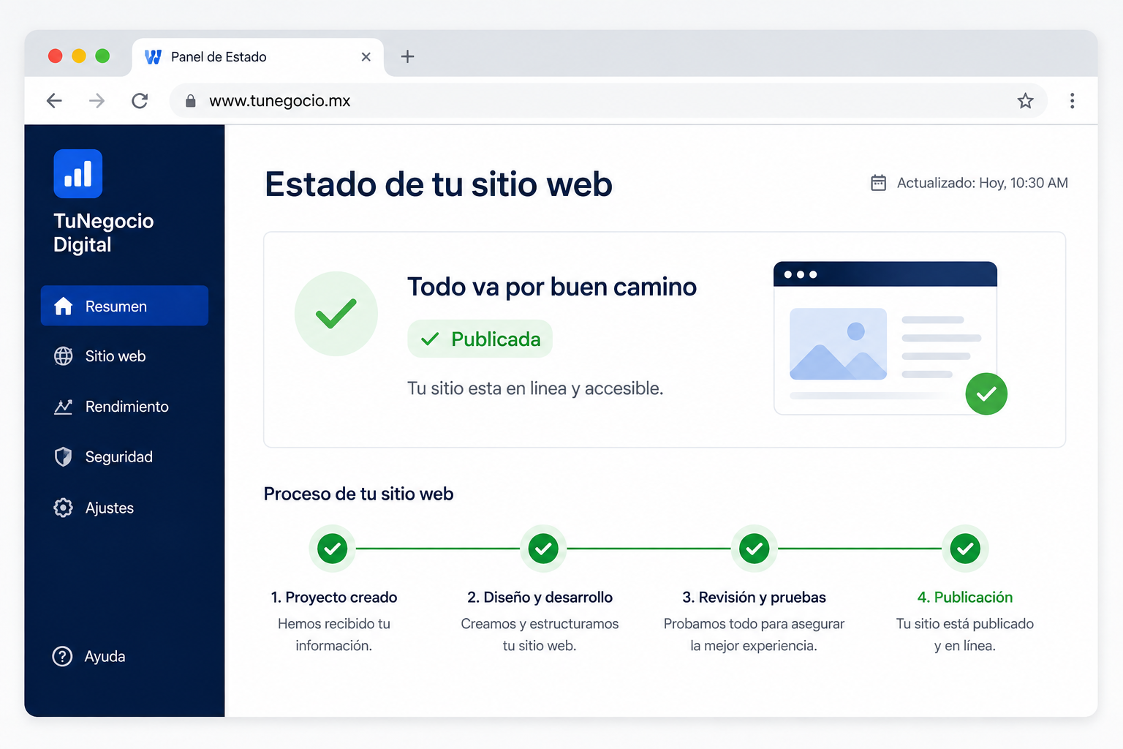
Task: Click the browser back arrow
Action: click(54, 101)
